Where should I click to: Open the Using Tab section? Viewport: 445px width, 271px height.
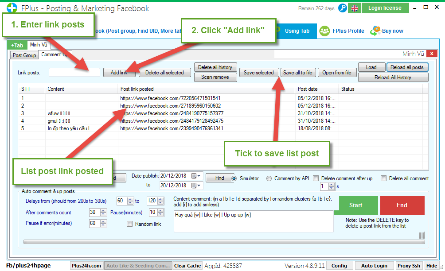[x=297, y=31]
